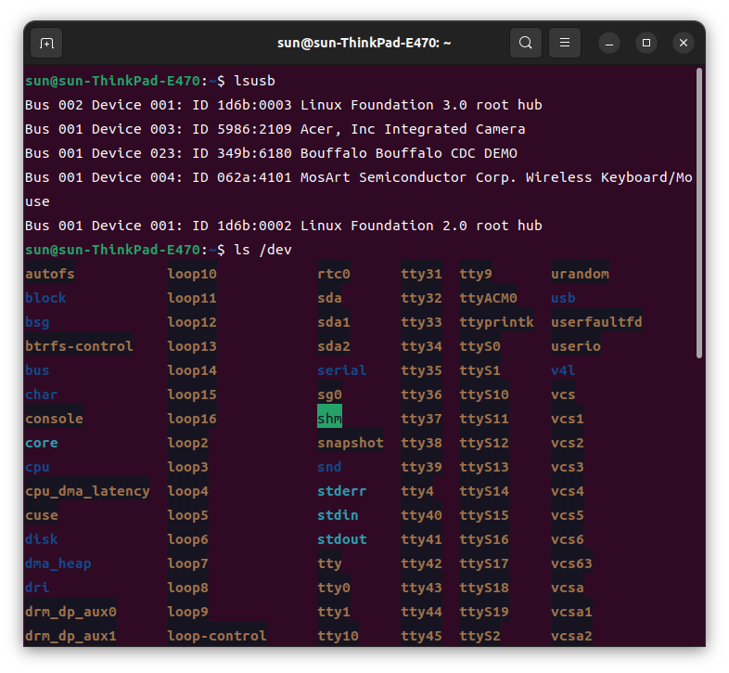
Task: Click the sg0 entry
Action: (x=329, y=395)
